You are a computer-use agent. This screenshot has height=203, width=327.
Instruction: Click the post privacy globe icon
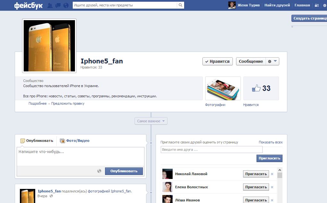pyautogui.click(x=99, y=171)
